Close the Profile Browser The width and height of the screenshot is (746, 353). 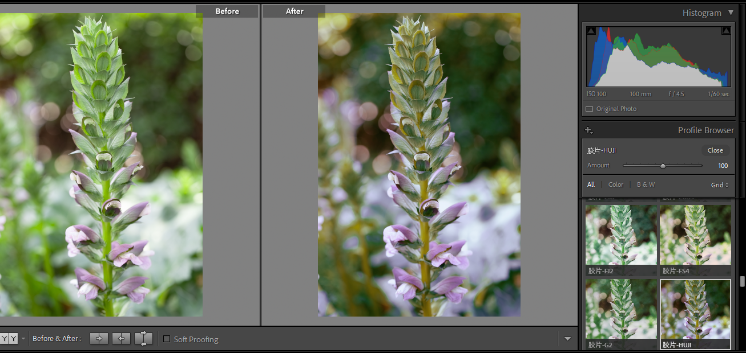715,150
